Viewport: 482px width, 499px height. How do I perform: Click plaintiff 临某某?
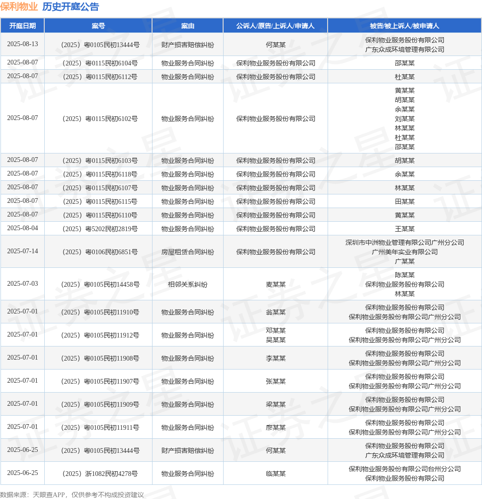(275, 474)
